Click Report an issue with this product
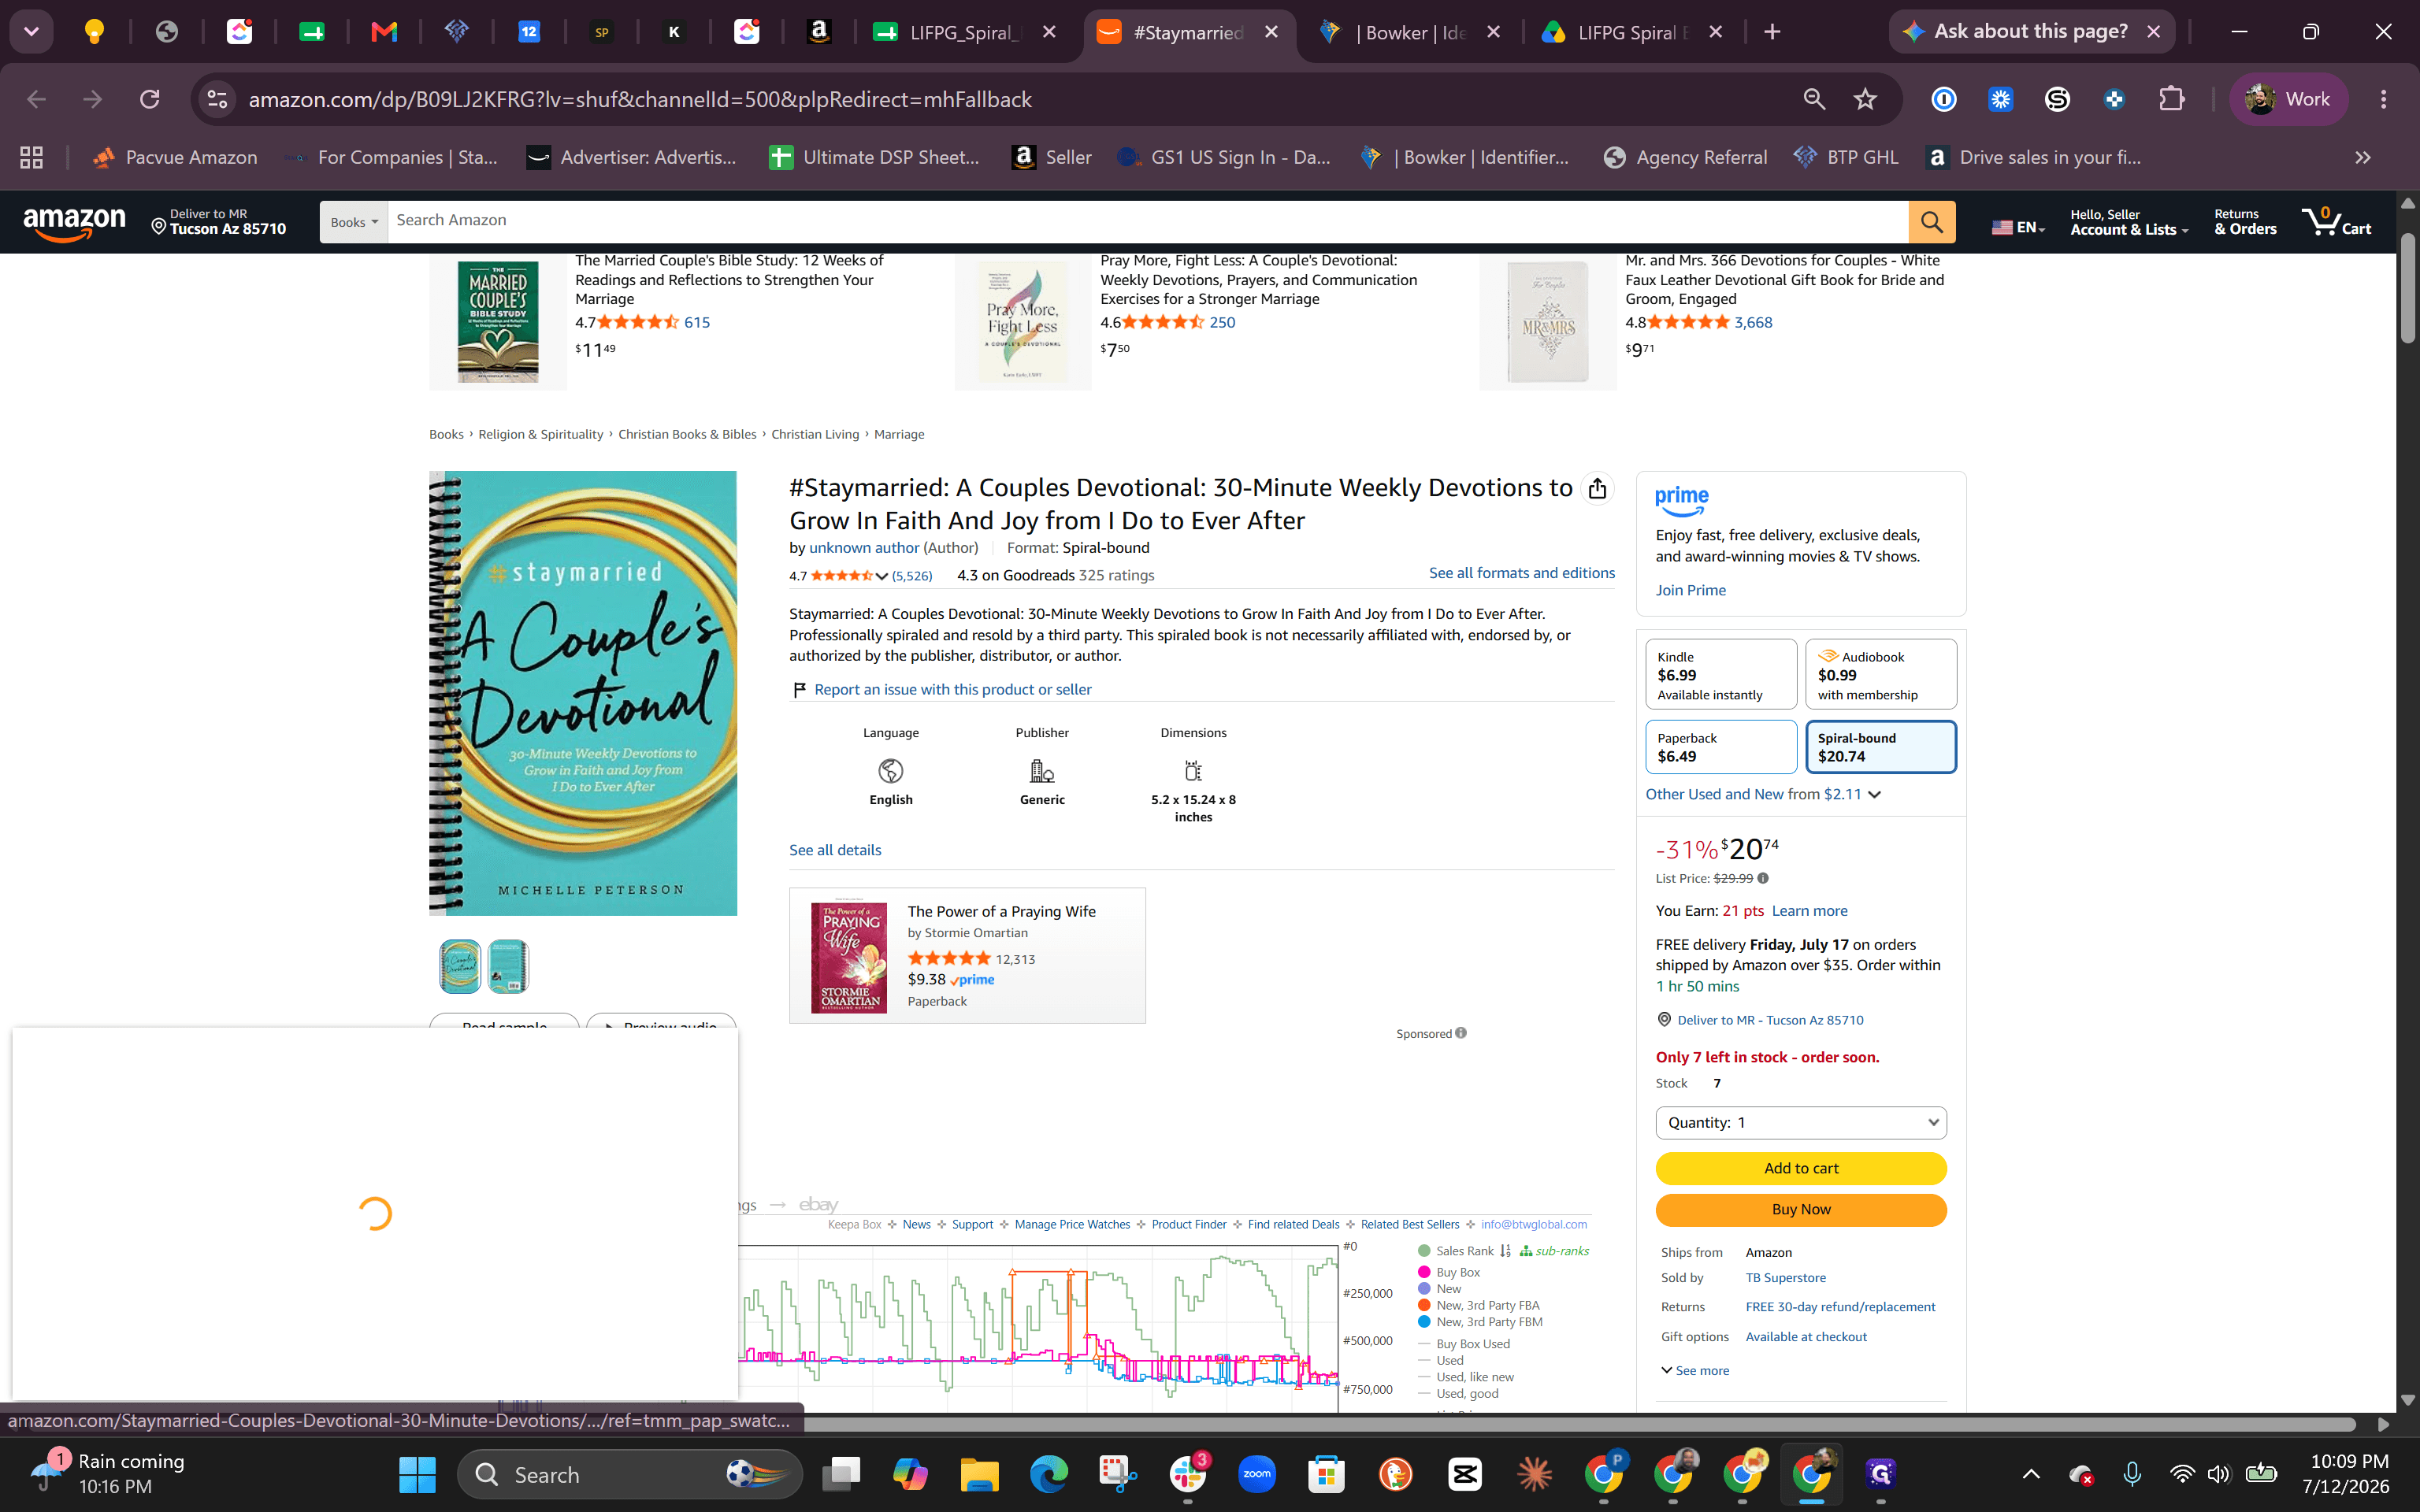Viewport: 2420px width, 1512px height. coord(952,690)
